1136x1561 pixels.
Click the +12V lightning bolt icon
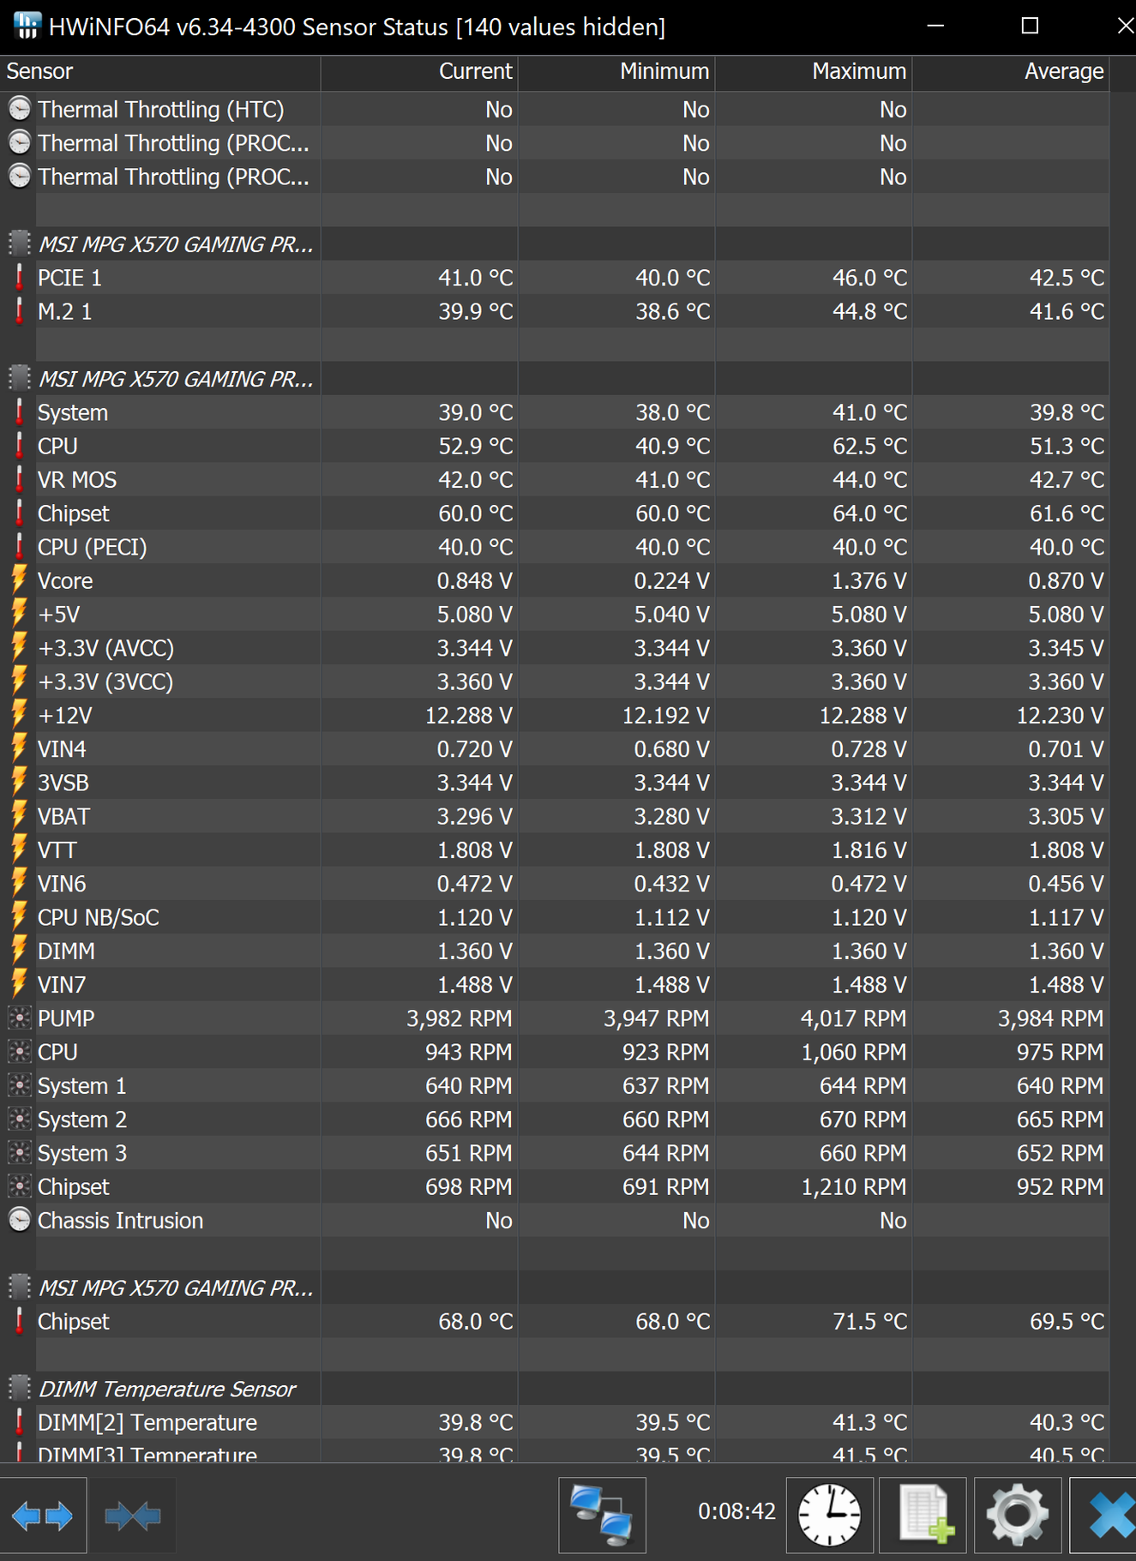(x=19, y=715)
